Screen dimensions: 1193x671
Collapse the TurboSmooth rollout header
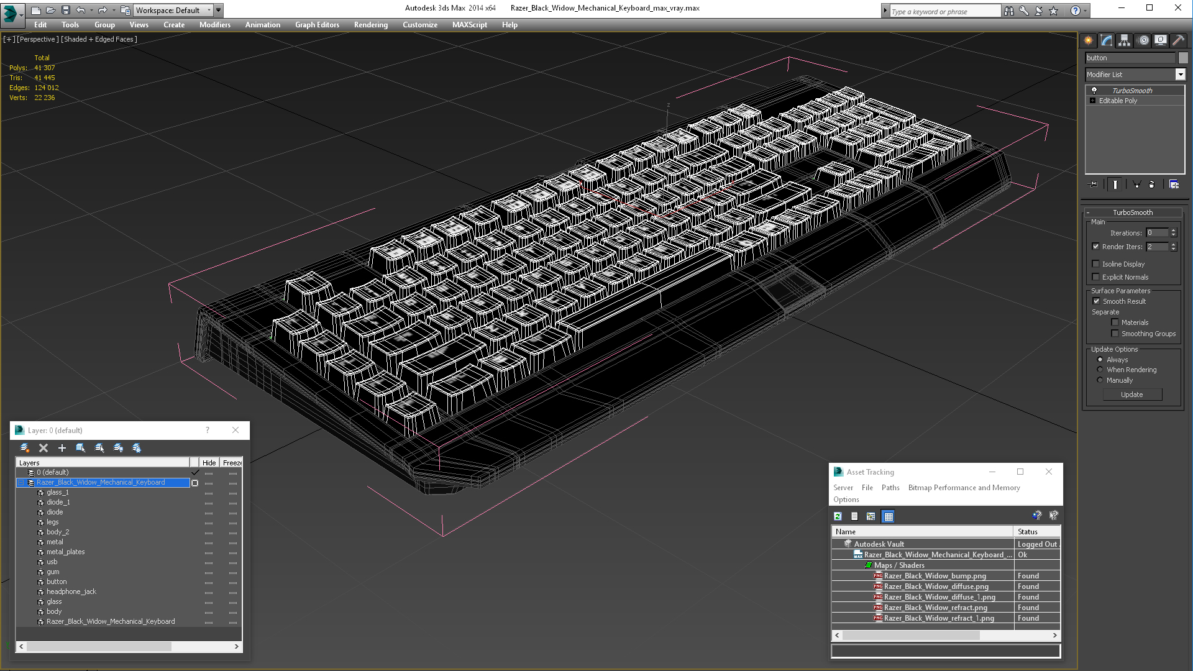(x=1133, y=212)
